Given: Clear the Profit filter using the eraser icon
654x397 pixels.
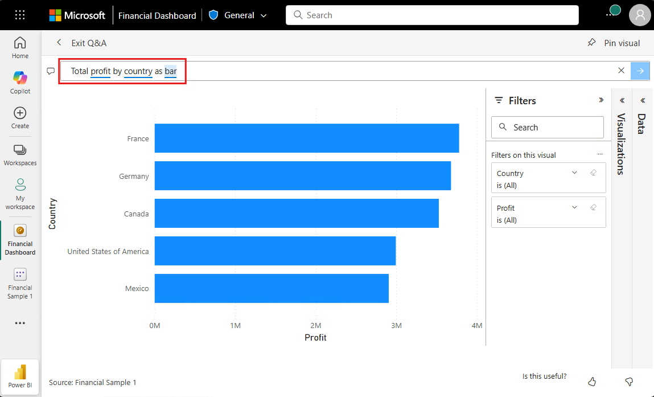Looking at the screenshot, I should coord(594,207).
